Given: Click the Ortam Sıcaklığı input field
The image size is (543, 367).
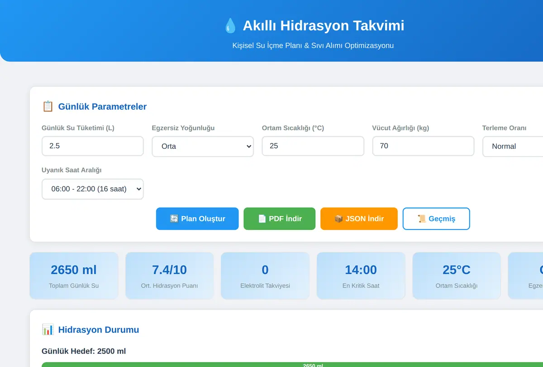Looking at the screenshot, I should click(x=313, y=146).
